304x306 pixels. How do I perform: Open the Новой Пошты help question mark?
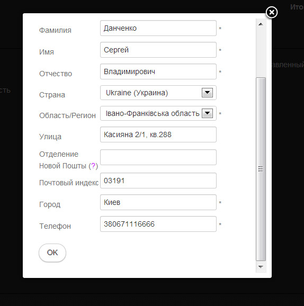click(93, 166)
